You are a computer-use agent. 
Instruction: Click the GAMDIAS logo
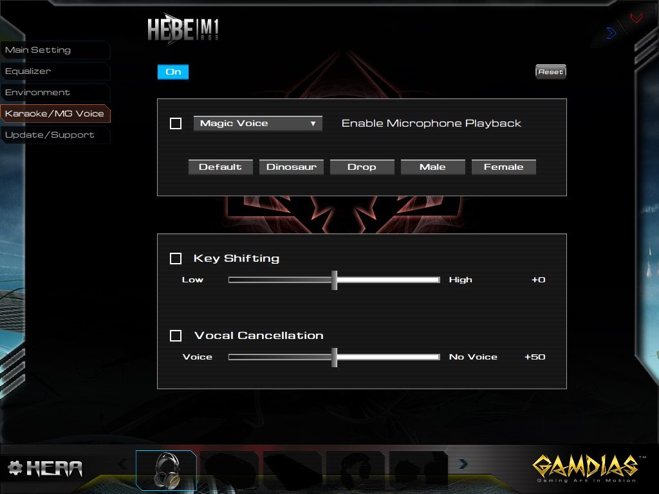point(584,467)
